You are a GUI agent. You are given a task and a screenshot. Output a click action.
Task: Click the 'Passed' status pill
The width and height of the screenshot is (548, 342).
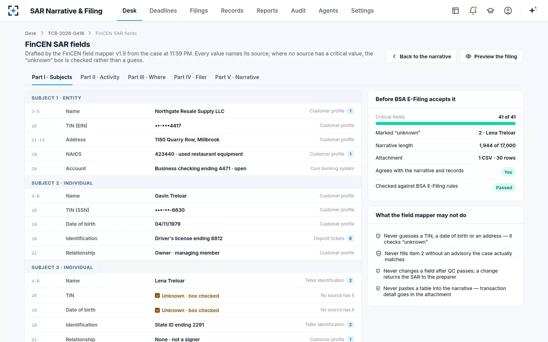(504, 188)
